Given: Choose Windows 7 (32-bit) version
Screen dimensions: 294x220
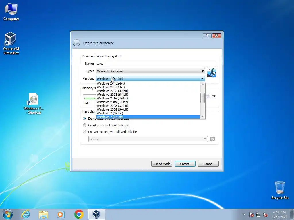Looking at the screenshot, I should point(148,113).
